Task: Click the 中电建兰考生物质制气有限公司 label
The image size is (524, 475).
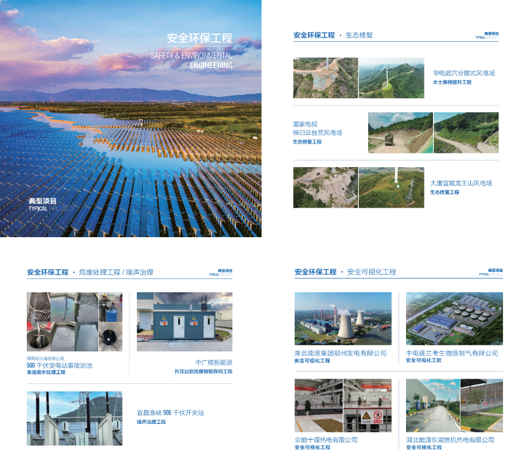Action: pyautogui.click(x=452, y=353)
